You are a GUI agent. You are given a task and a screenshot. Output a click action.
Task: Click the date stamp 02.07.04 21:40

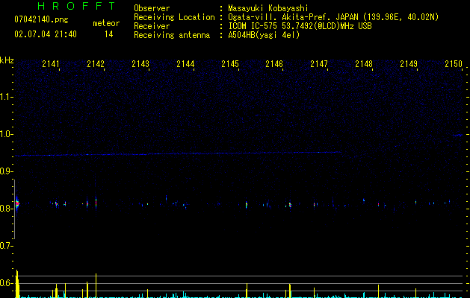(46, 34)
